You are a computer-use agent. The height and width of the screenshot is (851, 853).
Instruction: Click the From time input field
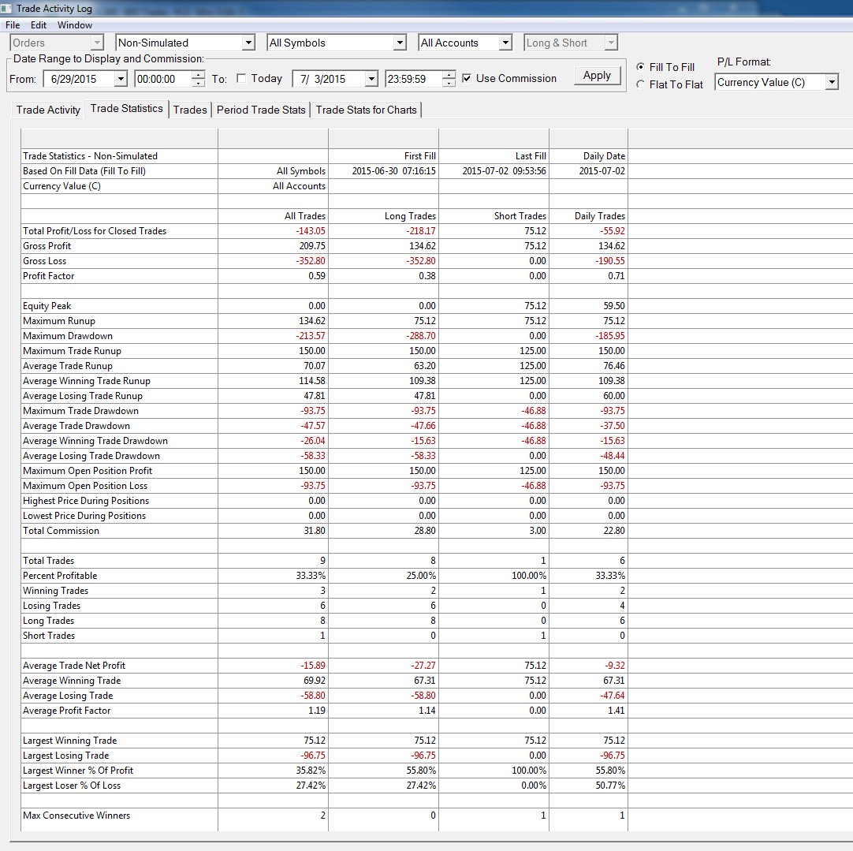click(163, 79)
